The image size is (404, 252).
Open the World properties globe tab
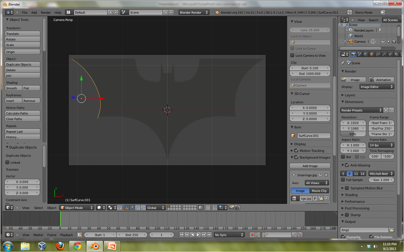pos(366,54)
